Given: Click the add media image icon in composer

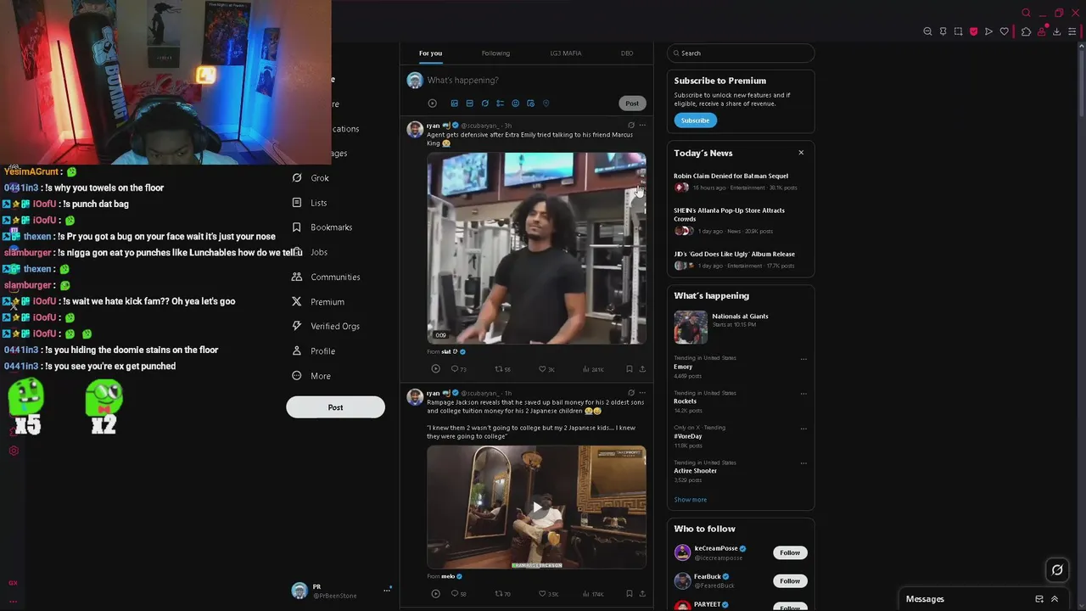Looking at the screenshot, I should (454, 104).
